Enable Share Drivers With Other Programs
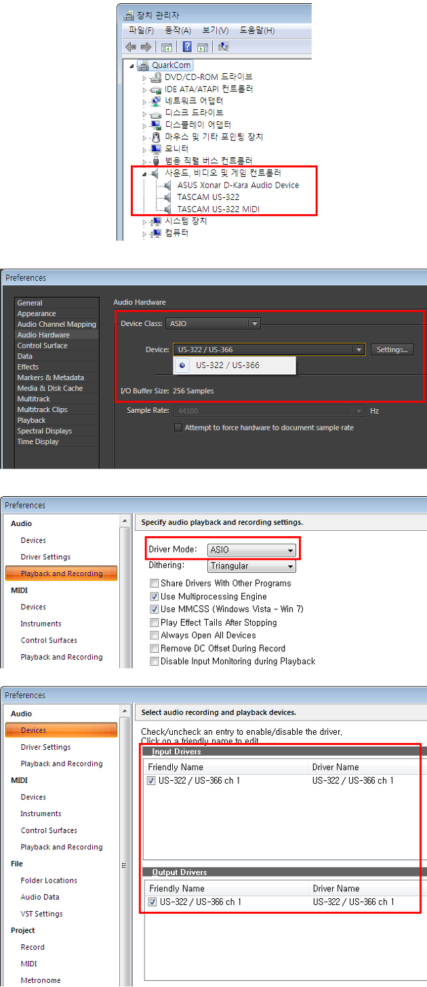This screenshot has height=987, width=427. [x=154, y=583]
